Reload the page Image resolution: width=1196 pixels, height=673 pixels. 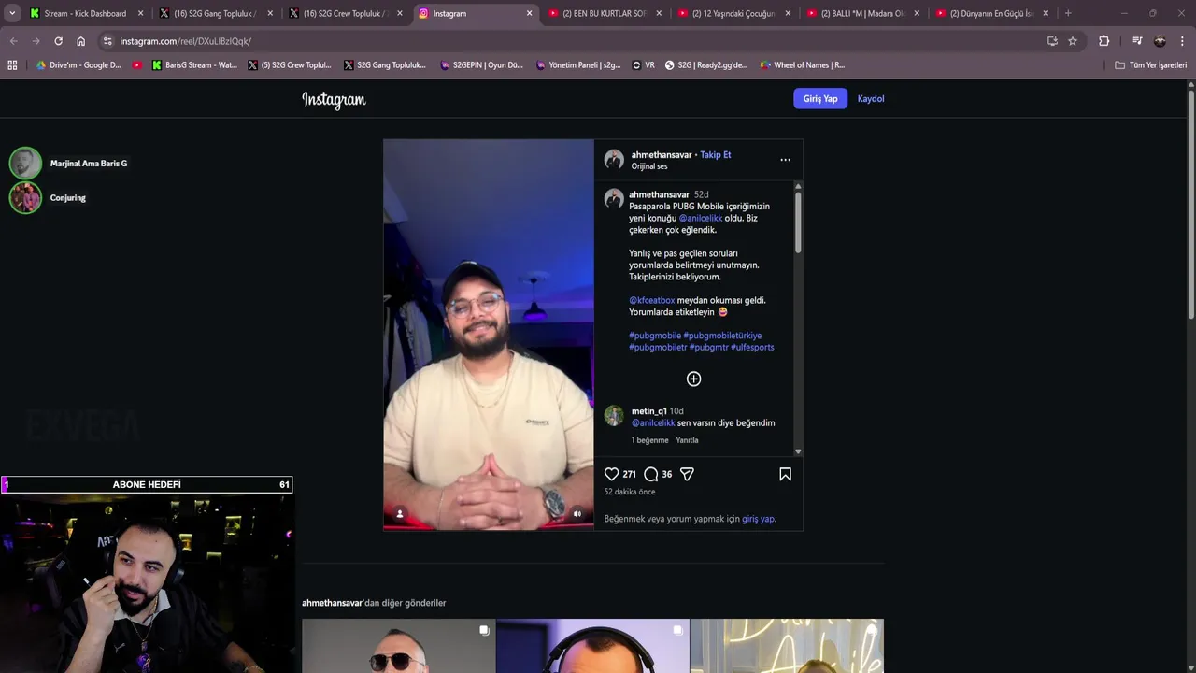click(x=58, y=41)
